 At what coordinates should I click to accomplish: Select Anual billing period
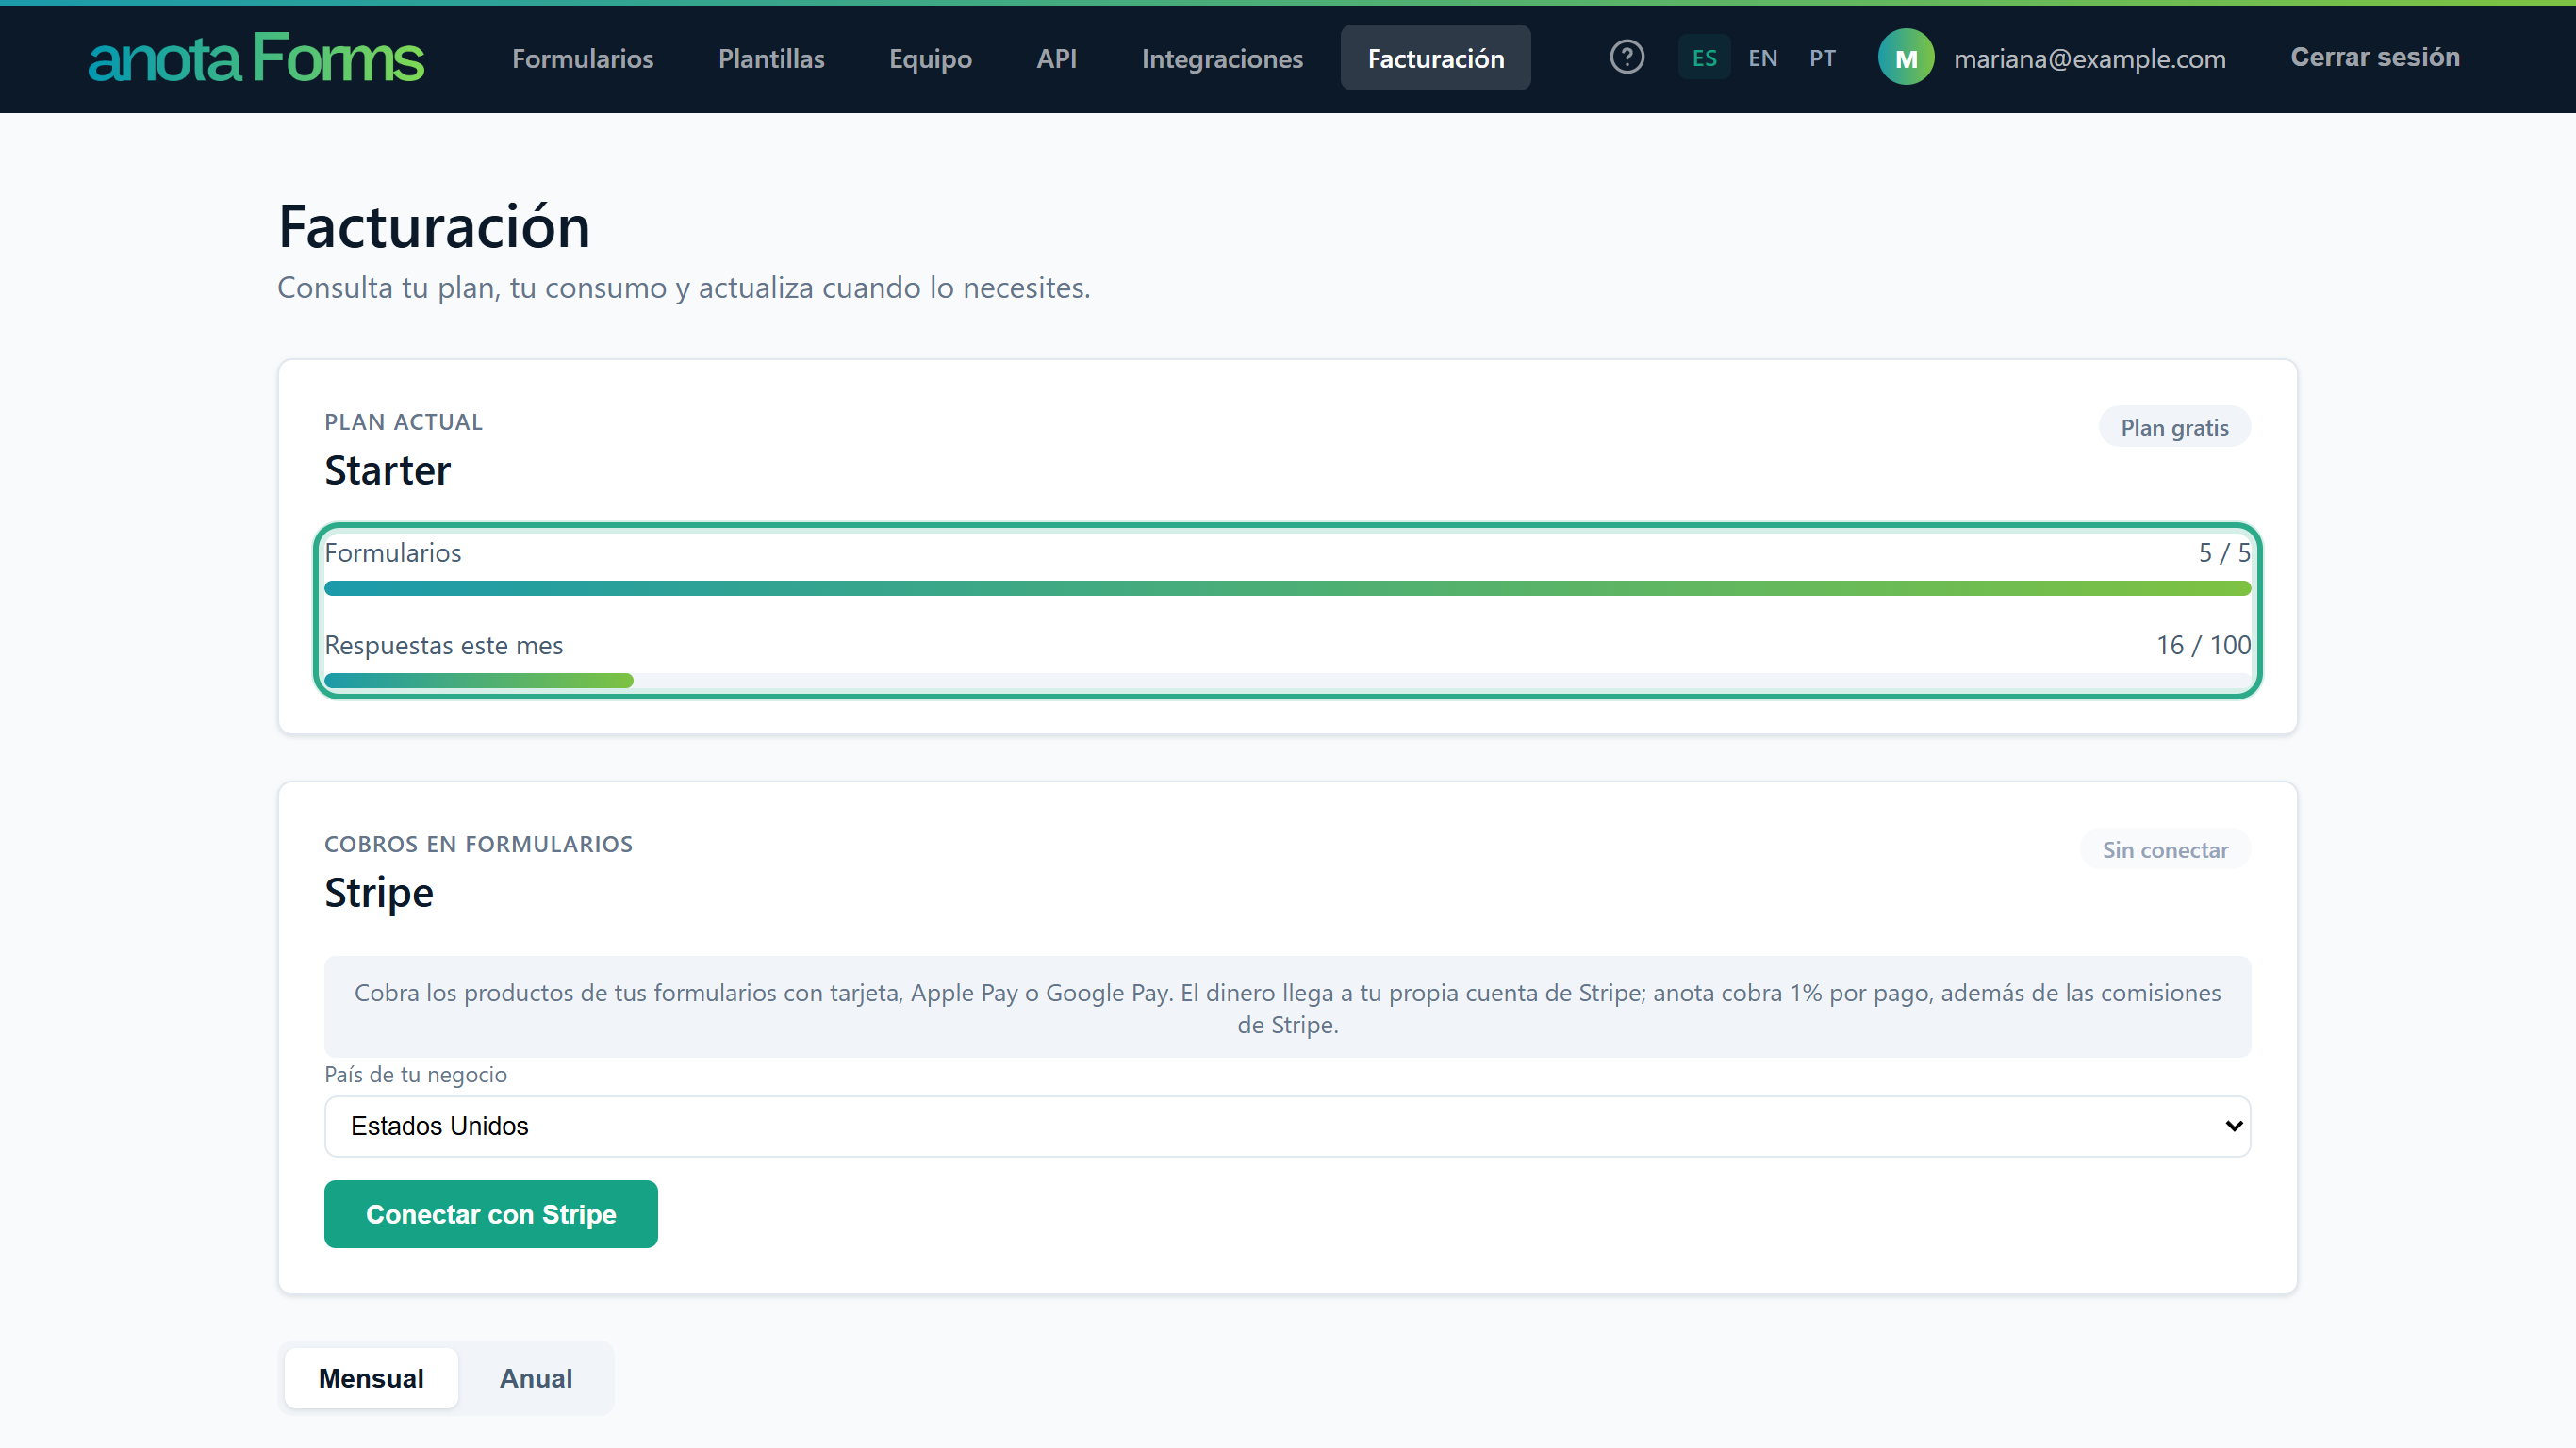coord(536,1378)
